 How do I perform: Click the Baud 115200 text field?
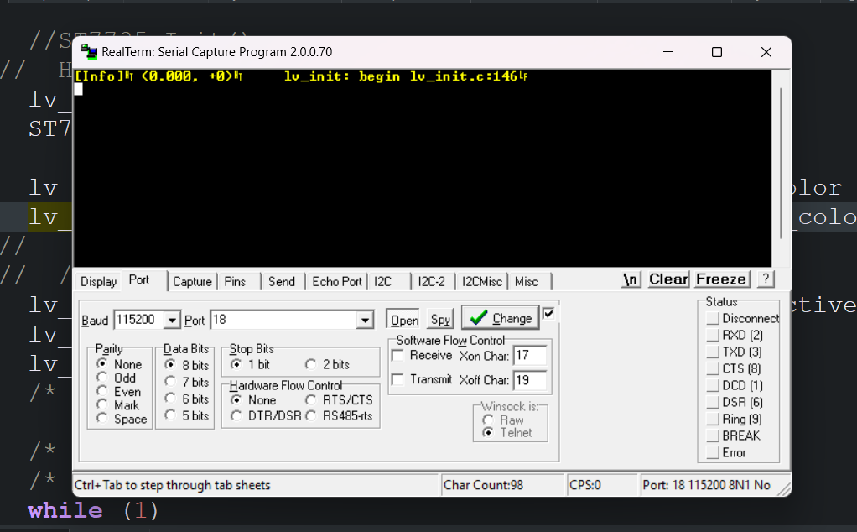[x=139, y=320]
